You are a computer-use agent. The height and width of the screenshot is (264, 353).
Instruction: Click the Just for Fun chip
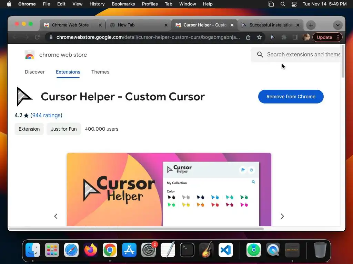point(64,129)
